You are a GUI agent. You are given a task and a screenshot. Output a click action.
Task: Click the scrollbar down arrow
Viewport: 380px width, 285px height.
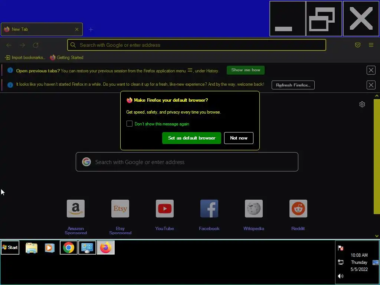click(377, 236)
